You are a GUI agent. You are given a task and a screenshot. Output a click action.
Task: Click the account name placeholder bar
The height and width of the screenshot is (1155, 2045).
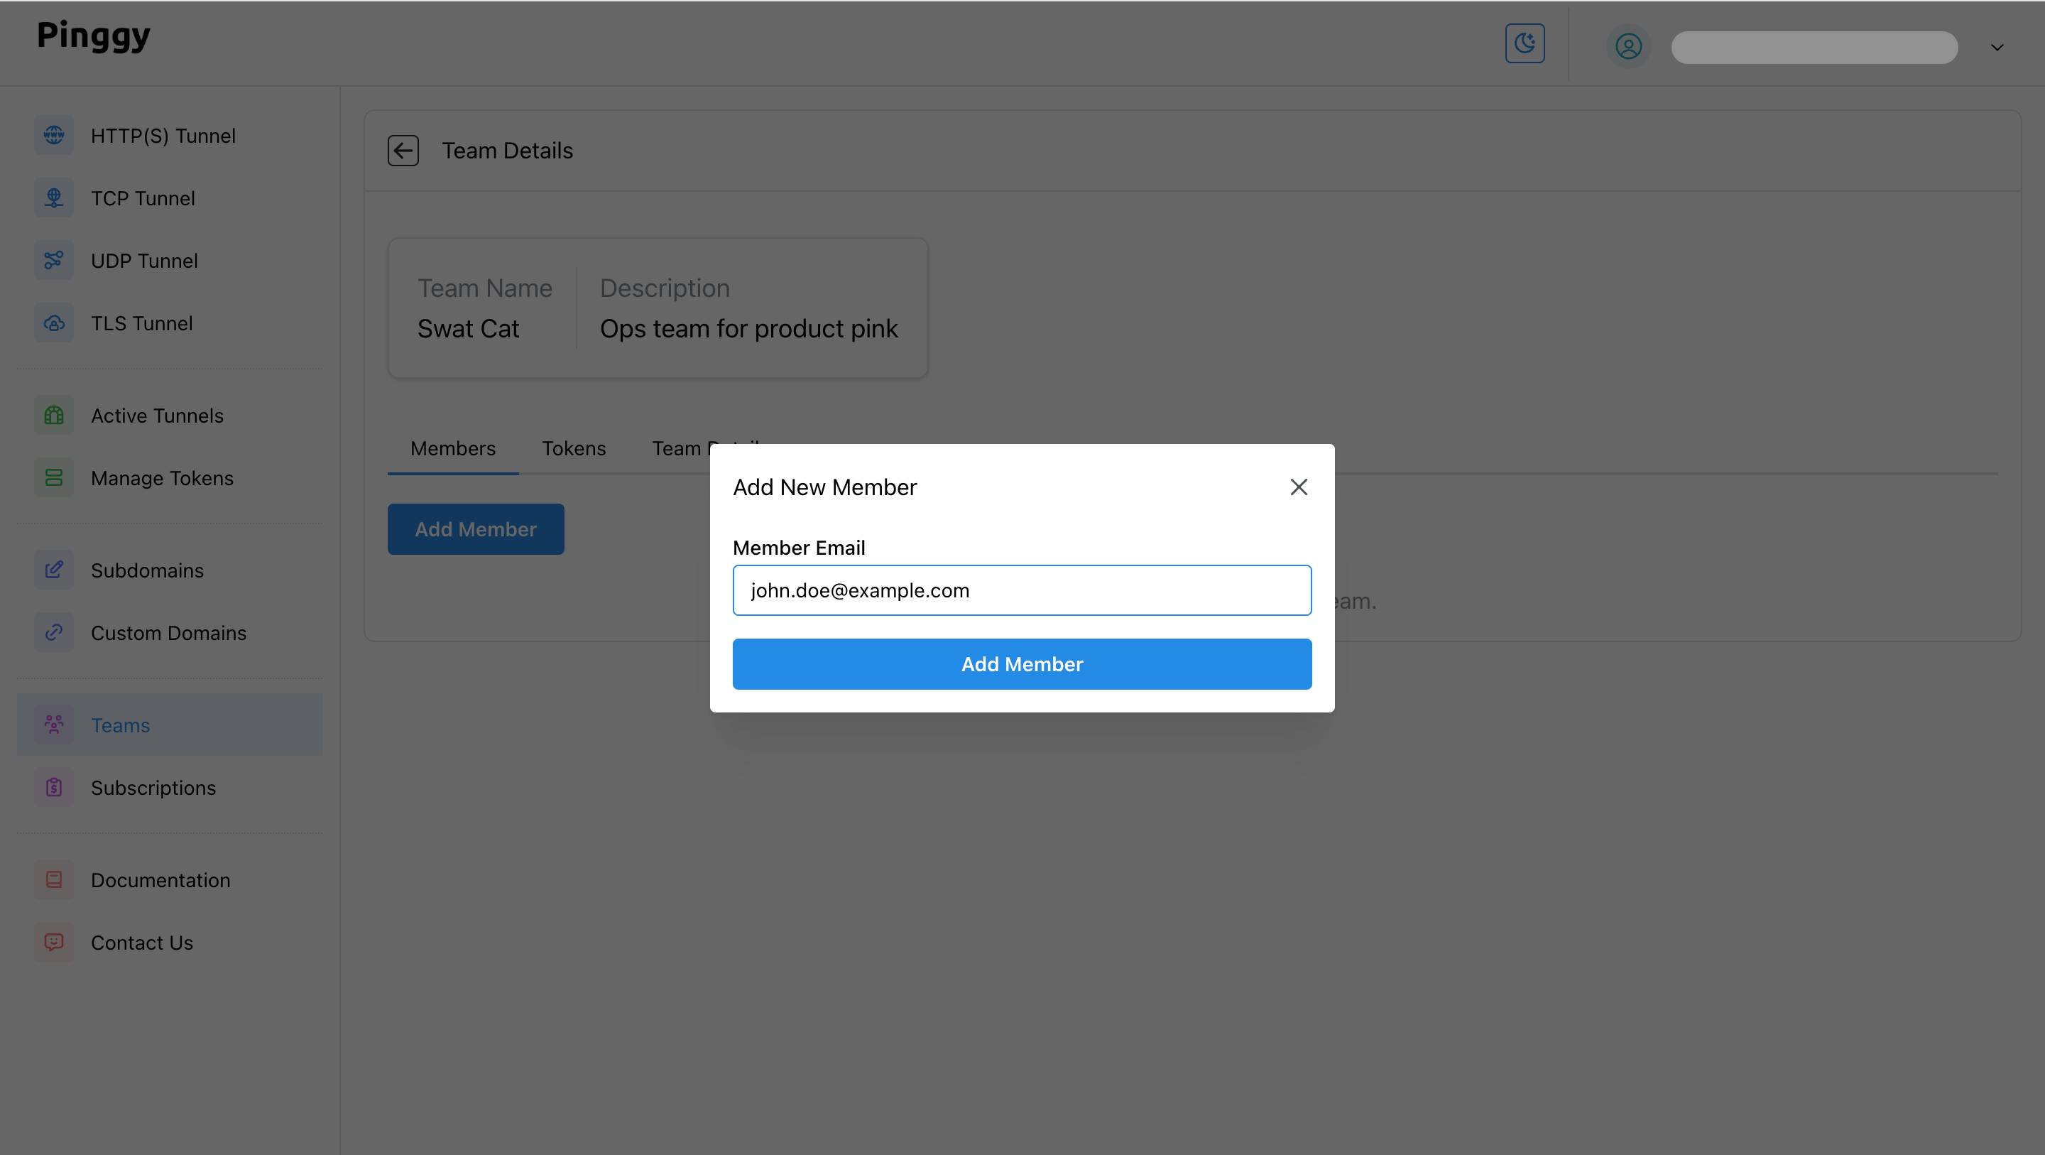(1814, 48)
